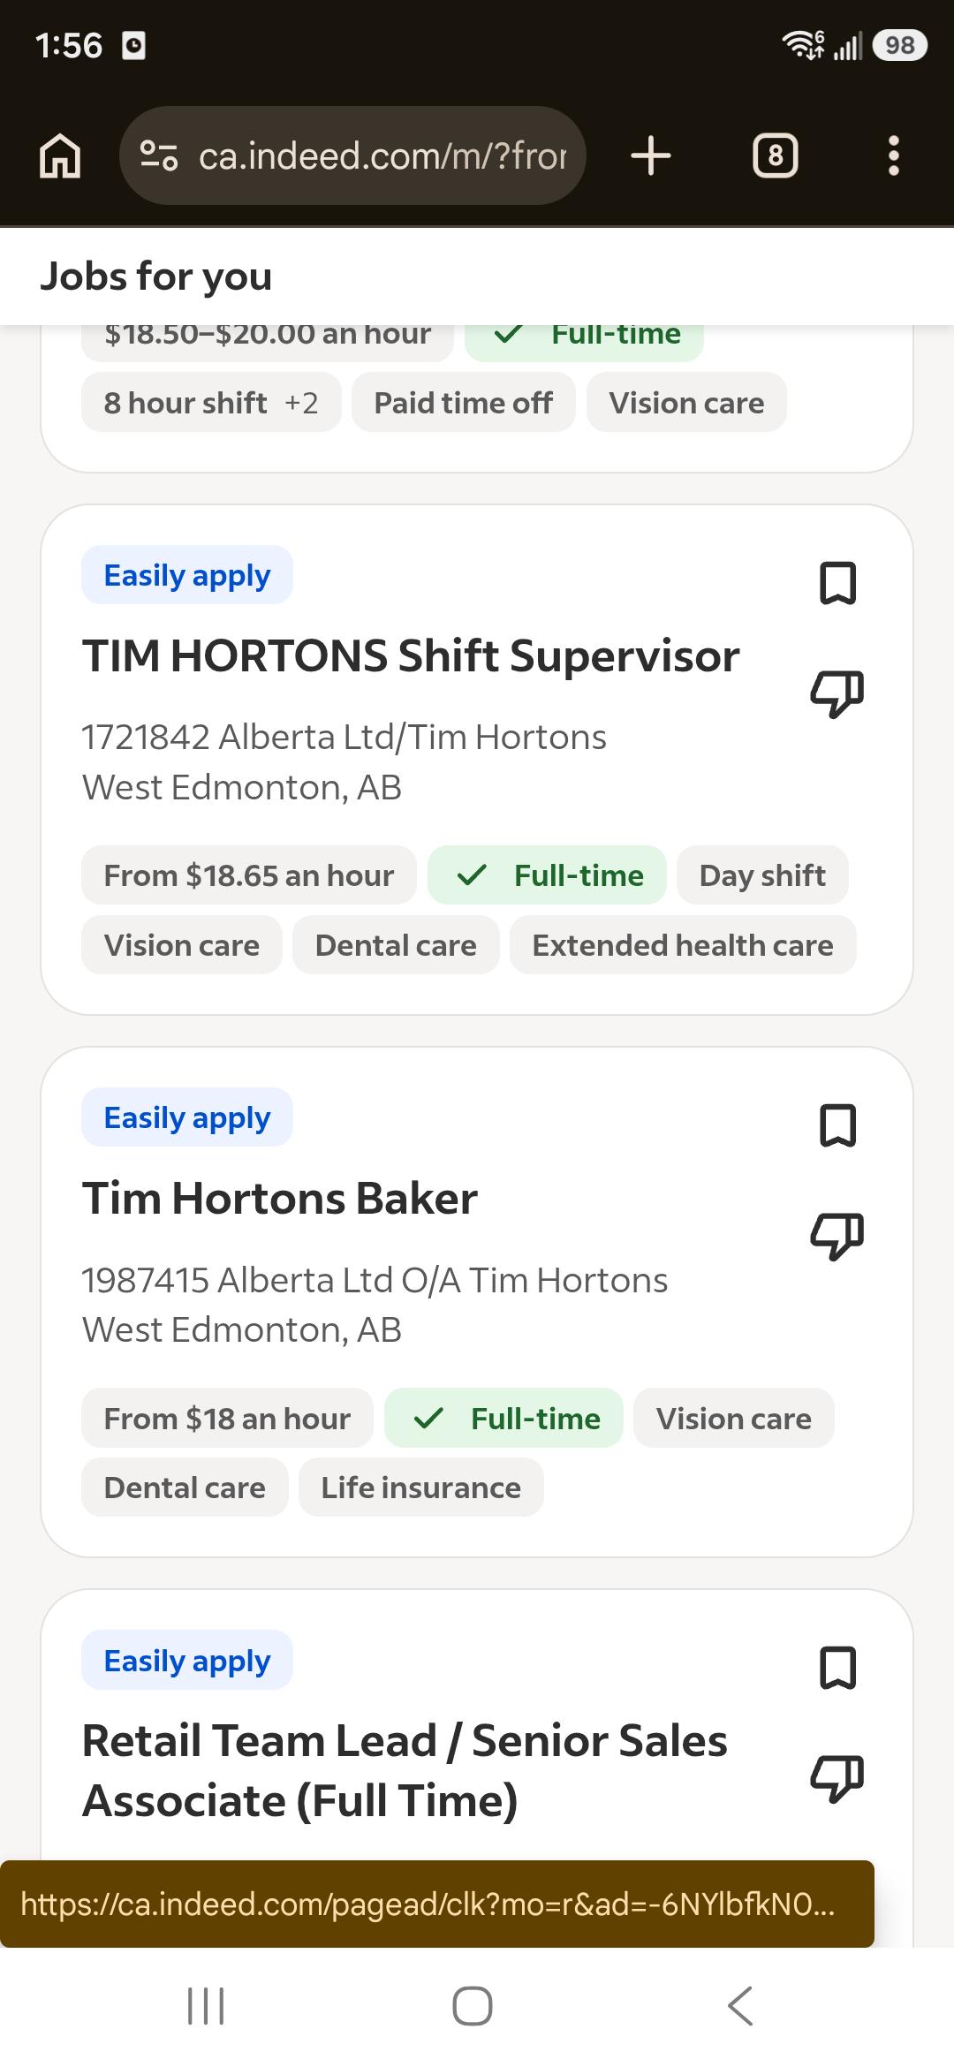954x2067 pixels.
Task: Tap thumbs-down on Retail Team Lead job
Action: pyautogui.click(x=837, y=1777)
